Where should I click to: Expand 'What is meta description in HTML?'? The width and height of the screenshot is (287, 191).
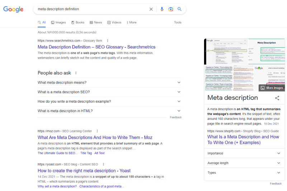(x=109, y=111)
